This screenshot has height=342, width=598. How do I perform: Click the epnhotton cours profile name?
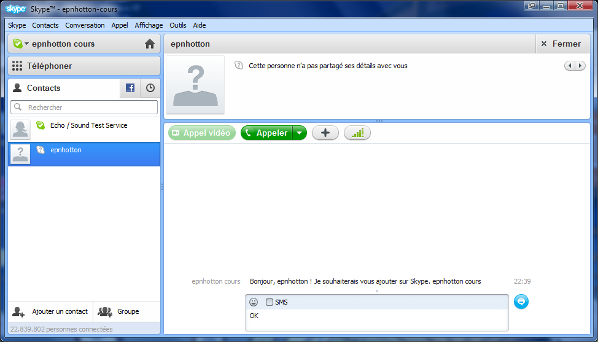tap(63, 44)
